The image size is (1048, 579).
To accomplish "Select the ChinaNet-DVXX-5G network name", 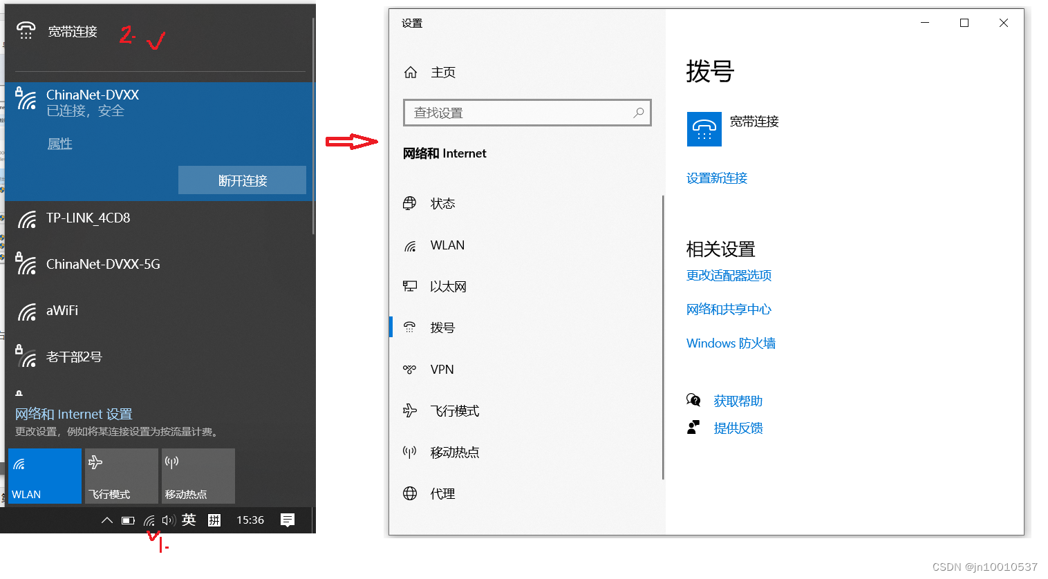I will pyautogui.click(x=103, y=264).
